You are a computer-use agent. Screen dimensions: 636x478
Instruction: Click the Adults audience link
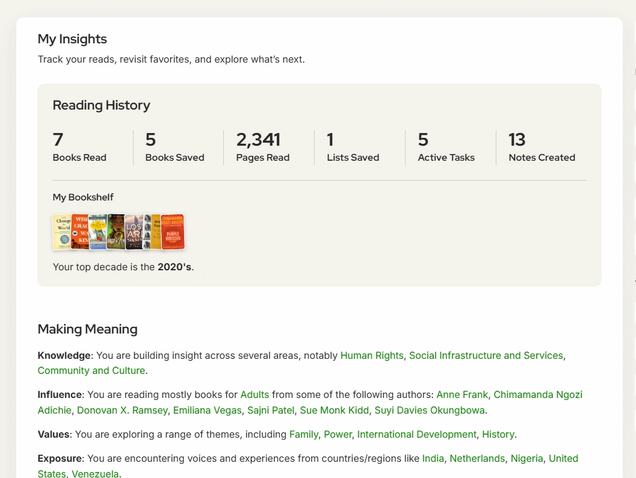(x=255, y=394)
